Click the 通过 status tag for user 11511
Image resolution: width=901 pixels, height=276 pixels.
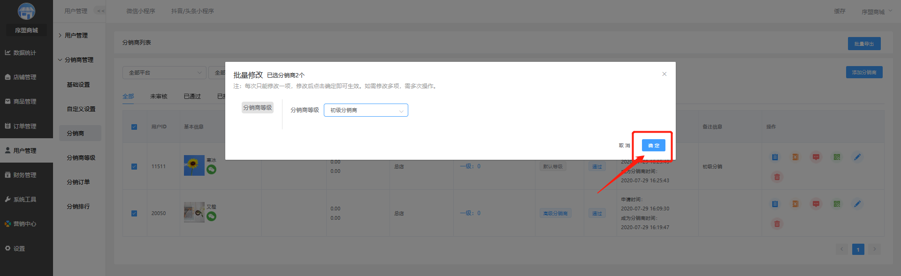[597, 166]
